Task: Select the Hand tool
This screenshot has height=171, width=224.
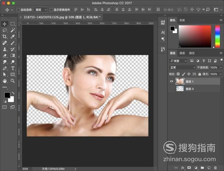Action: [4, 81]
